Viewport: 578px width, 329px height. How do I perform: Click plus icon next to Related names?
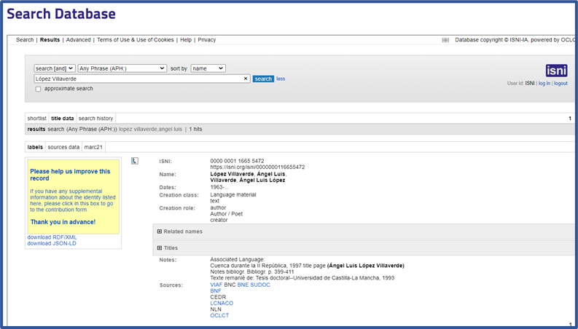point(160,231)
